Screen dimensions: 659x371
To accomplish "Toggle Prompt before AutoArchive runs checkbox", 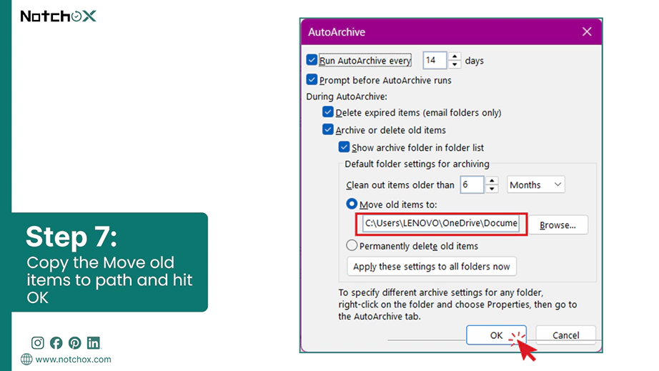I will click(312, 80).
